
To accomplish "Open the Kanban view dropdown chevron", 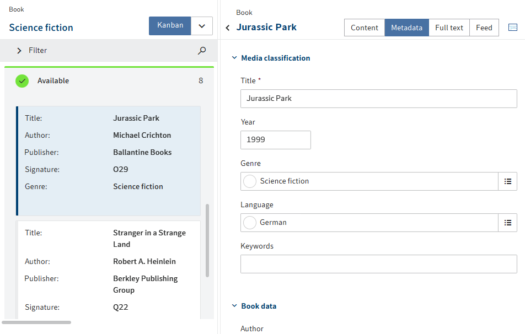I will [202, 25].
